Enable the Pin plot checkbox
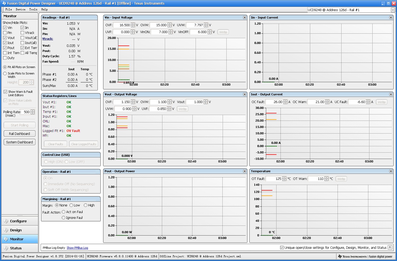 point(5,33)
